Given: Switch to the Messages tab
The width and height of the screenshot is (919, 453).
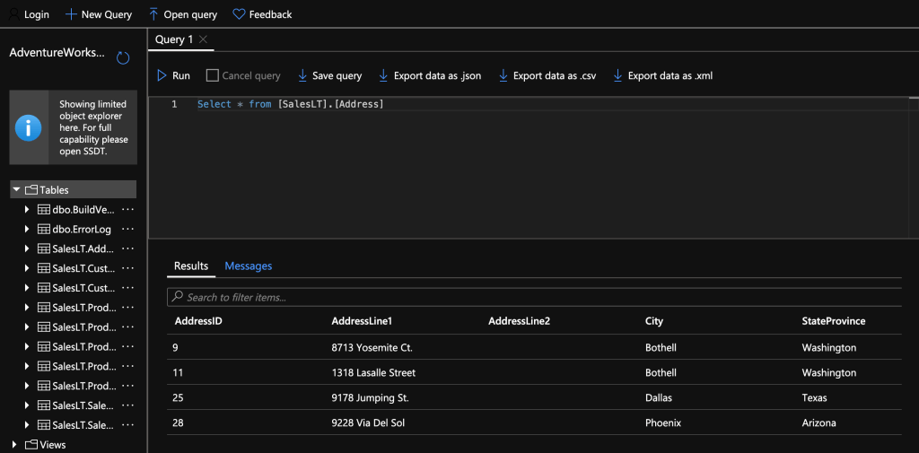Looking at the screenshot, I should (x=248, y=266).
